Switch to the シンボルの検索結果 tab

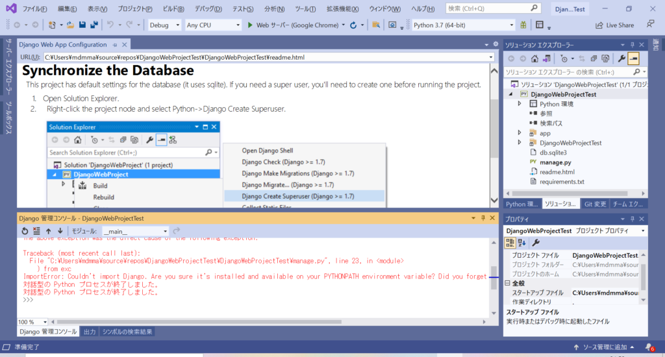pyautogui.click(x=127, y=332)
